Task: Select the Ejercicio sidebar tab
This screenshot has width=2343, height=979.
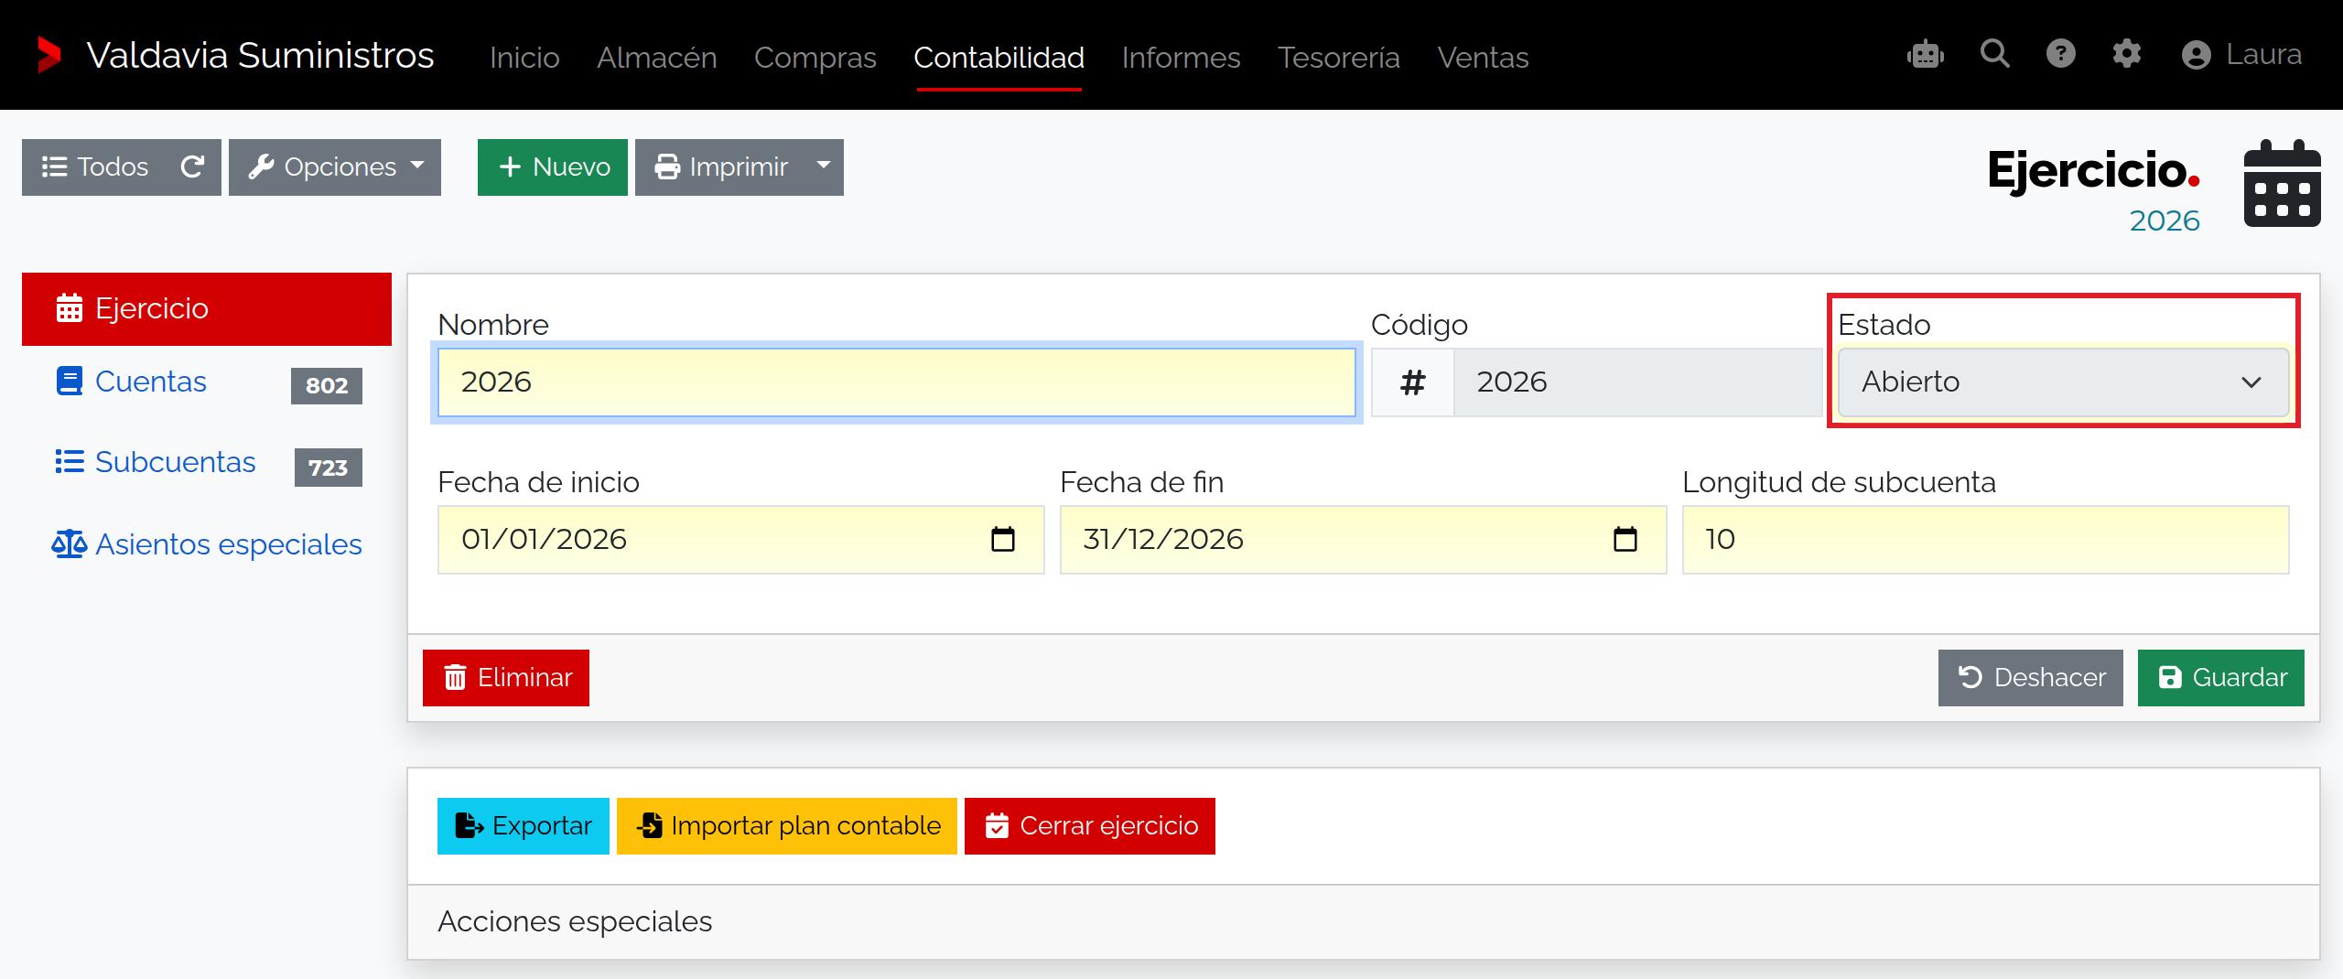Action: tap(207, 309)
